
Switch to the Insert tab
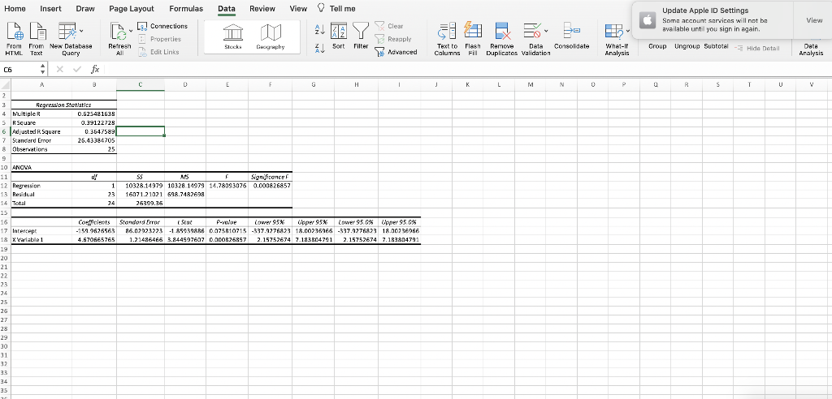coord(50,8)
